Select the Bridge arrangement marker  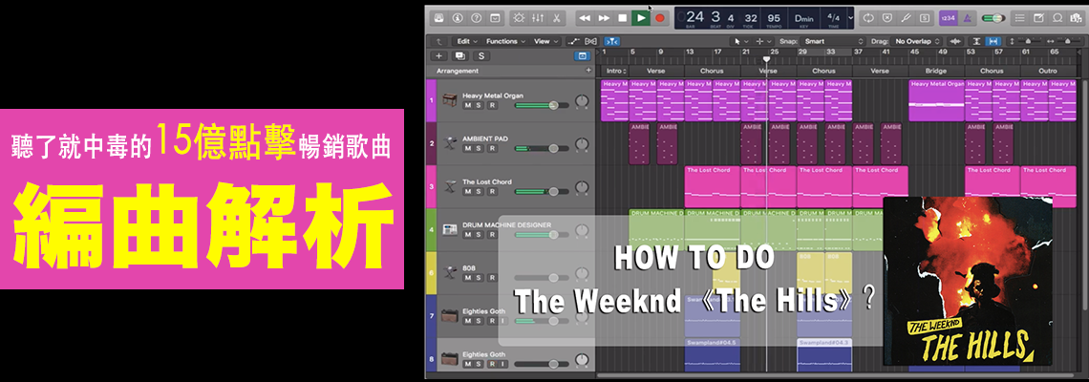tap(936, 71)
